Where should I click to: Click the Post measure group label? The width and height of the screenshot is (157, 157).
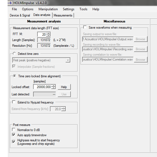[x=22, y=125]
